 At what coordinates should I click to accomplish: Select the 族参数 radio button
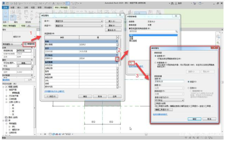[x=156, y=56]
